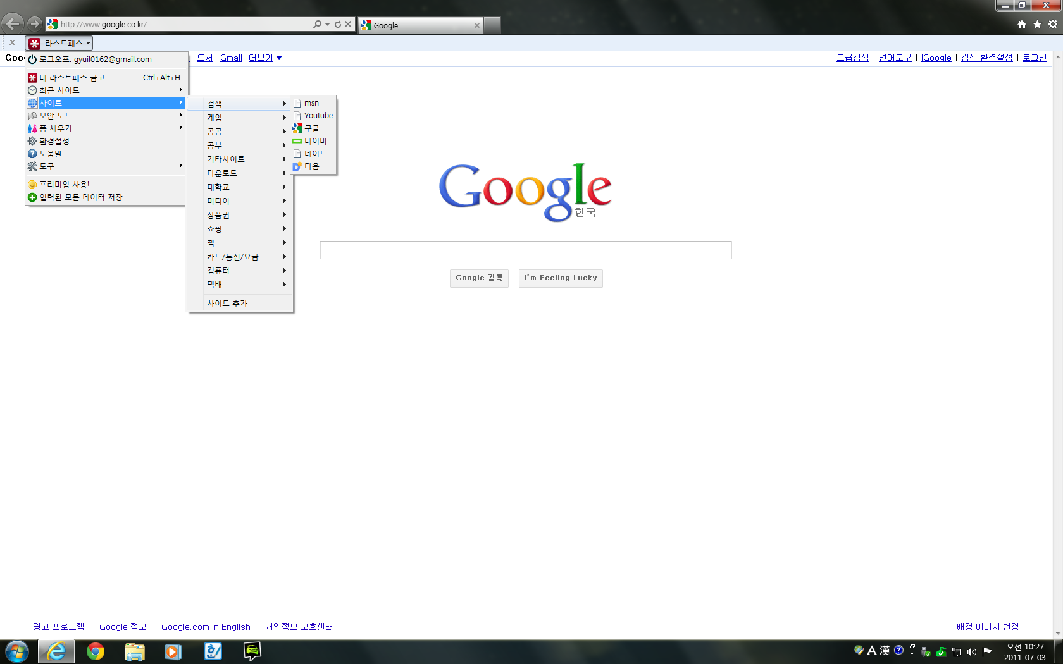Click the 로그인 link
The width and height of the screenshot is (1063, 664).
[1035, 58]
